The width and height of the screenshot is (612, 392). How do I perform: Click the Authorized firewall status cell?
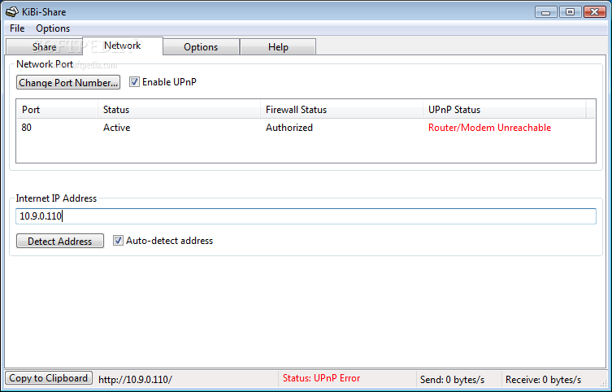coord(289,128)
